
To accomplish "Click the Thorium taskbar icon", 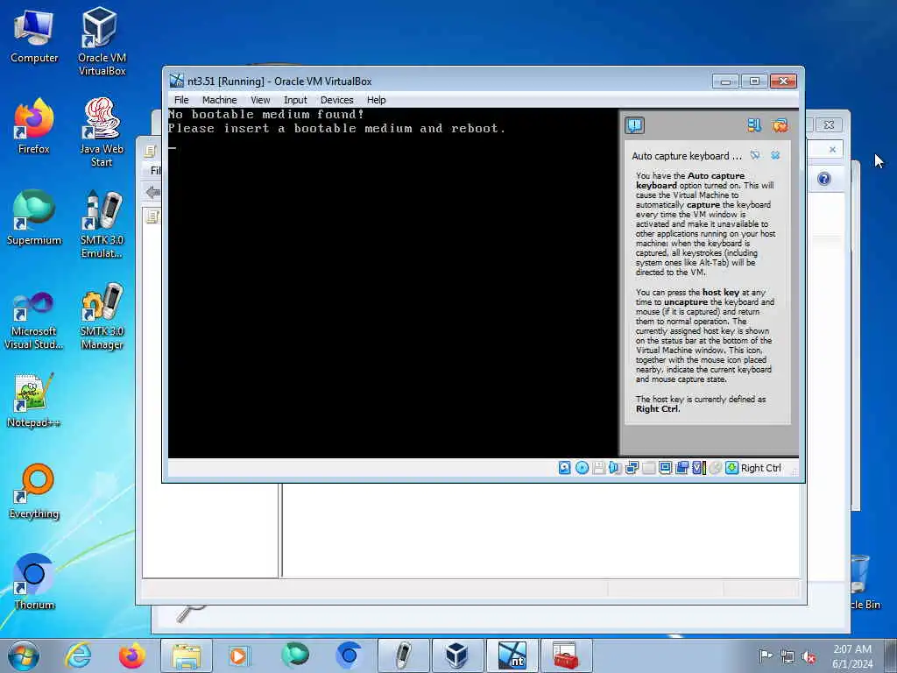I will 349,655.
